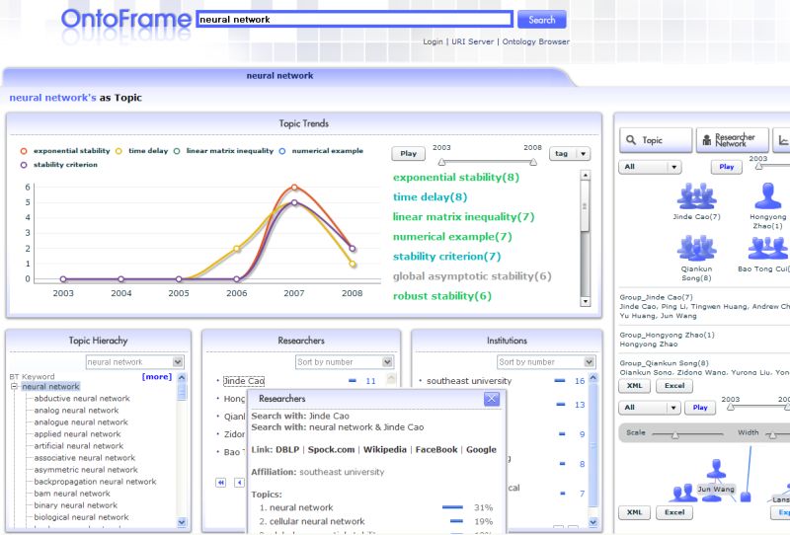The image size is (790, 535).
Task: Click the Bao Tong Cui group icon
Action: pyautogui.click(x=768, y=247)
